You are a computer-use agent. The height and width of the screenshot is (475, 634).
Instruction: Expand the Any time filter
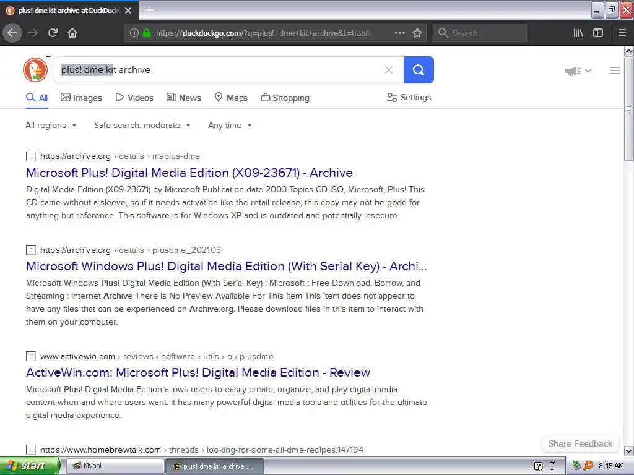(230, 125)
